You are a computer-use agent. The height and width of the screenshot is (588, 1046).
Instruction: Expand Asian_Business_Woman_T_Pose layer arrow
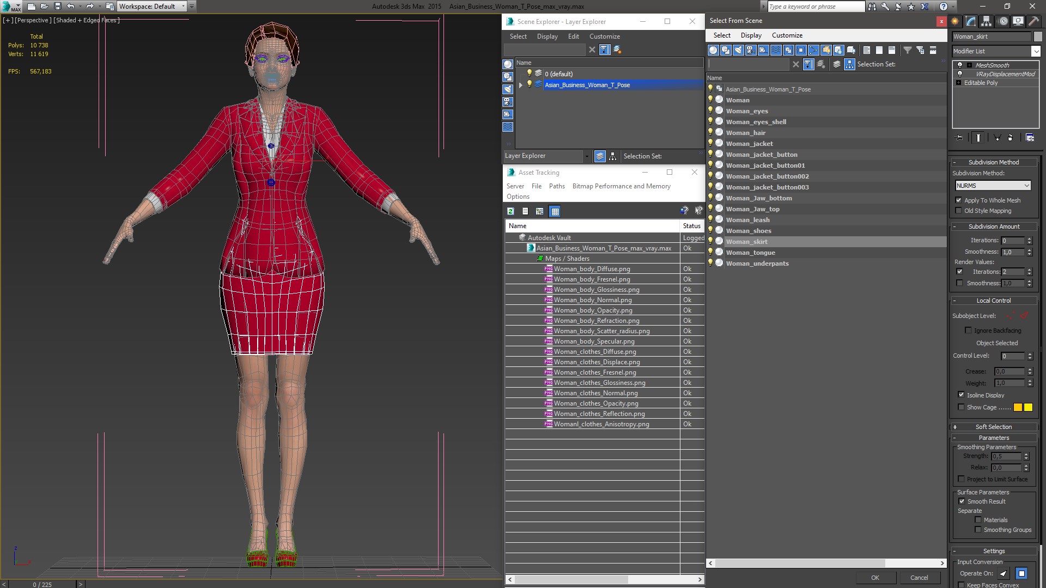521,85
